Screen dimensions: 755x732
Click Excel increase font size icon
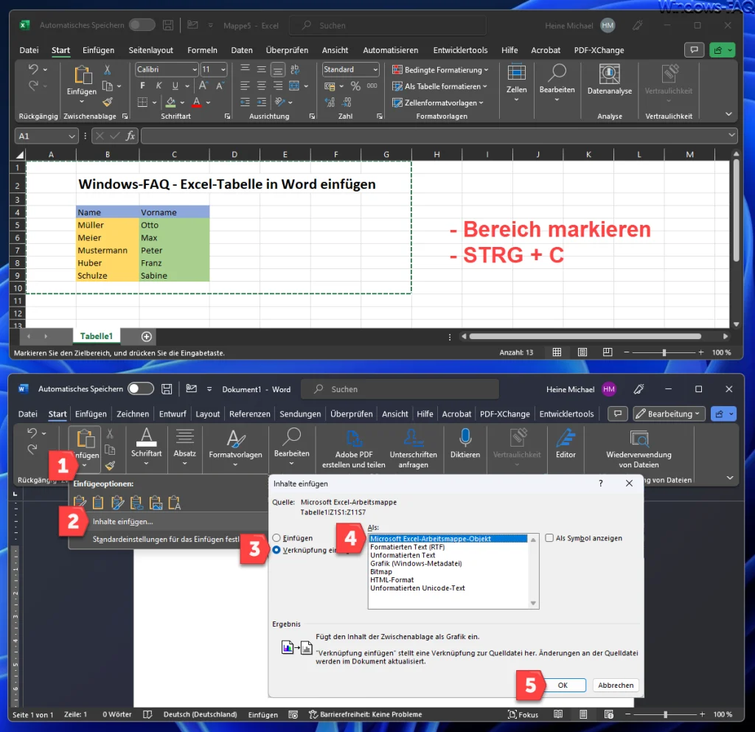pyautogui.click(x=203, y=86)
